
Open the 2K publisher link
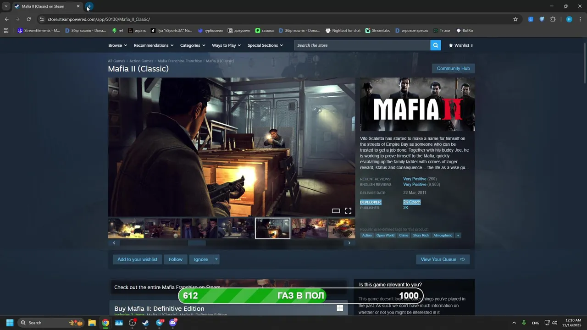pyautogui.click(x=406, y=208)
